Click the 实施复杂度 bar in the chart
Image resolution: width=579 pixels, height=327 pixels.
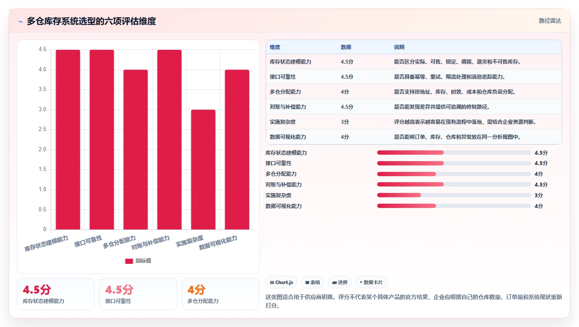pos(203,170)
